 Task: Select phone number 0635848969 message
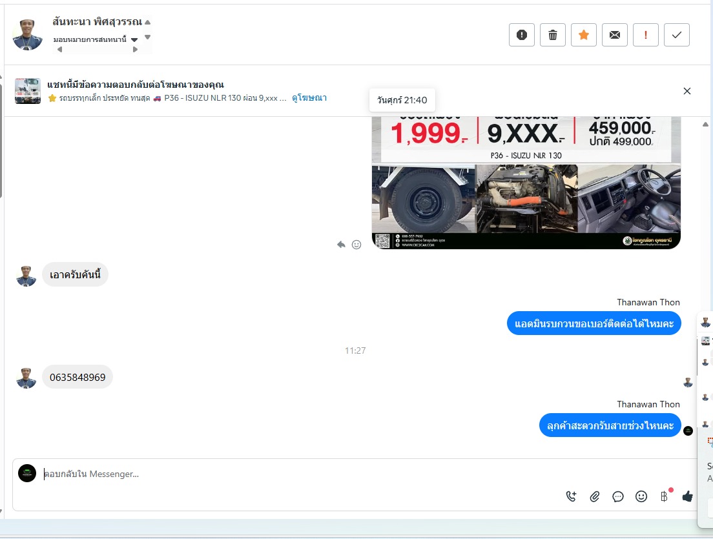77,377
